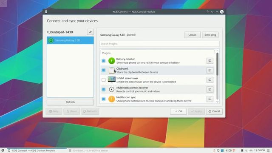Click the OK button
This screenshot has height=153, width=272.
178,111
